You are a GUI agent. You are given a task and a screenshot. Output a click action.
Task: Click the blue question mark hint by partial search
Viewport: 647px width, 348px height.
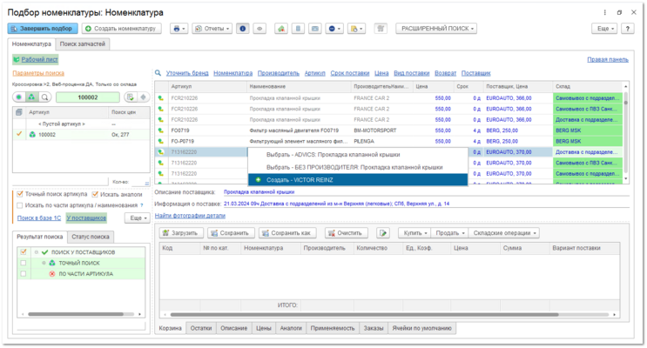[142, 205]
